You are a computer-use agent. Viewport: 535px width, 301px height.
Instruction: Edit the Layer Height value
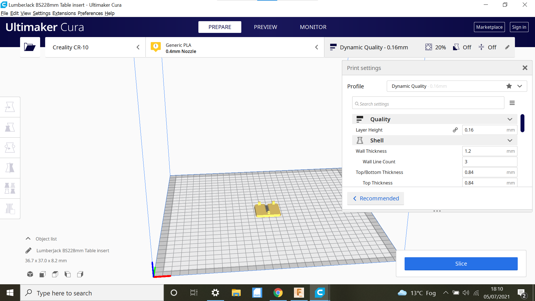point(490,130)
